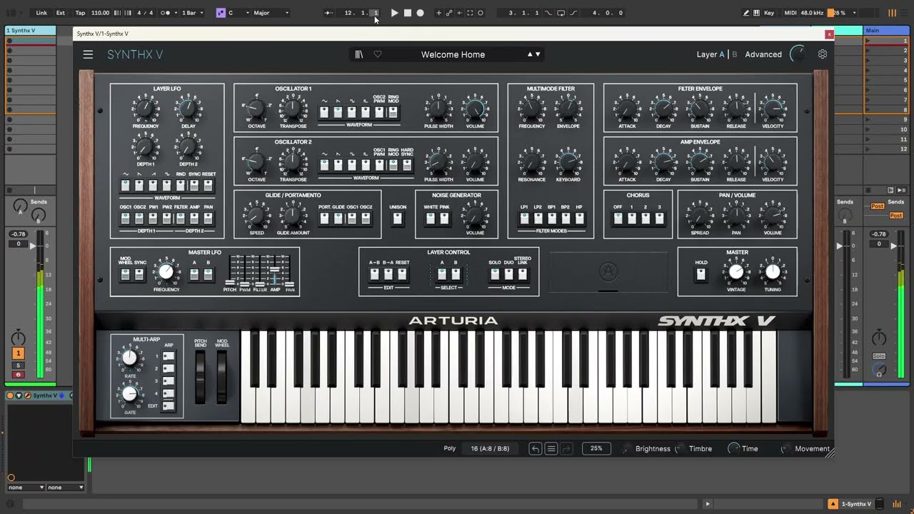Viewport: 914px width, 514px height.
Task: Click the Multimode Filter Resonance knob
Action: [x=531, y=162]
